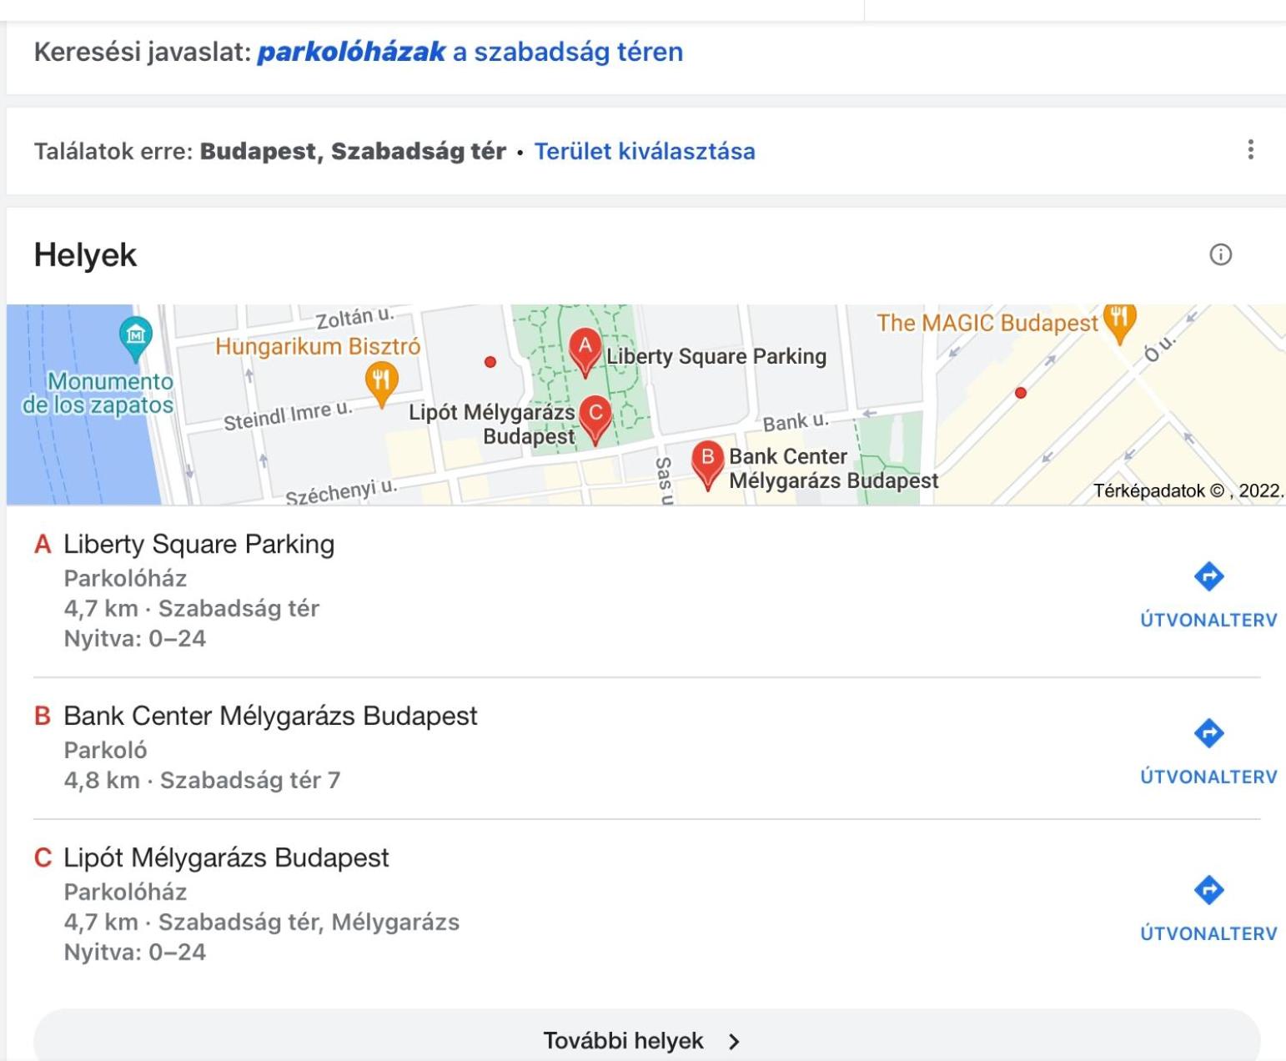
Task: Click the Hungarikum Bisztró restaurant marker
Action: (x=381, y=384)
